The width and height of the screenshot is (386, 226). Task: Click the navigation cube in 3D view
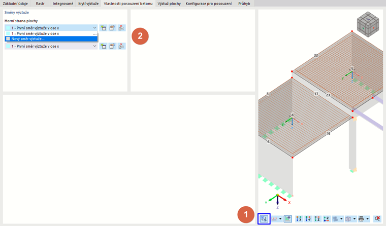(x=368, y=24)
